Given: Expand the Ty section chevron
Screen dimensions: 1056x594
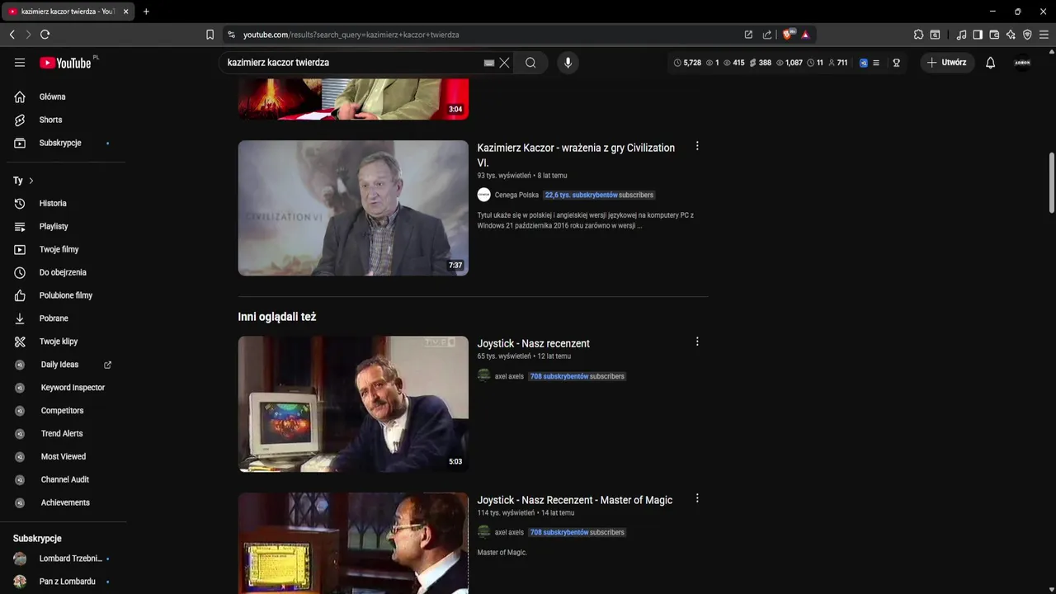Looking at the screenshot, I should pyautogui.click(x=31, y=181).
